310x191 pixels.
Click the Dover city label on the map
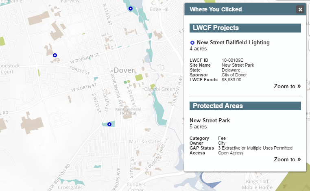pos(124,70)
